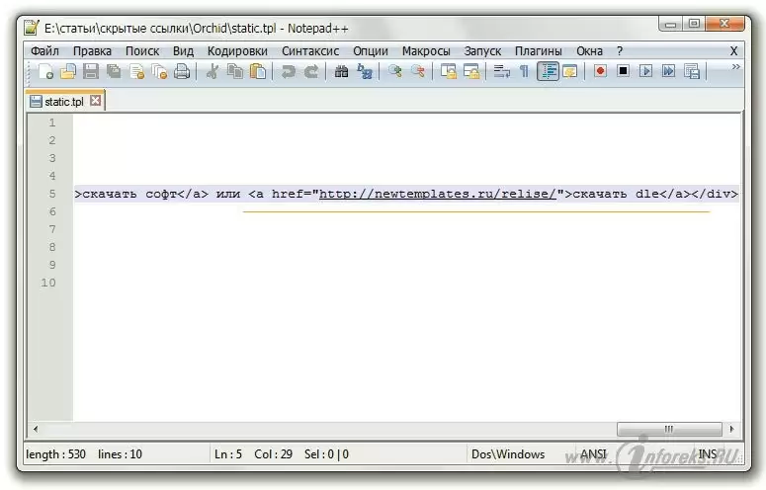Open the Синтаксис menu
Viewport: 766px width, 490px height.
pyautogui.click(x=310, y=50)
